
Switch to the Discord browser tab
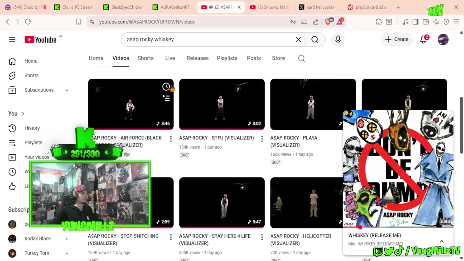[25, 7]
